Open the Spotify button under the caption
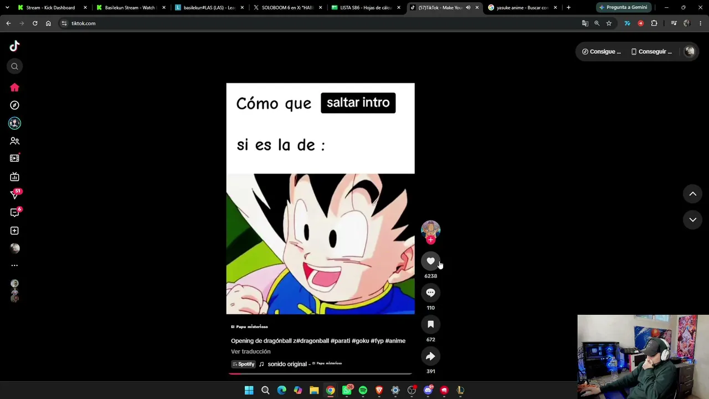The height and width of the screenshot is (399, 709). 243,364
